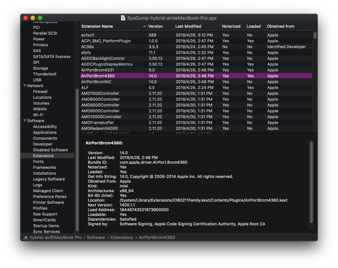The image size is (338, 268).
Task: Open Accessibility under Software
Action: pyautogui.click(x=45, y=127)
